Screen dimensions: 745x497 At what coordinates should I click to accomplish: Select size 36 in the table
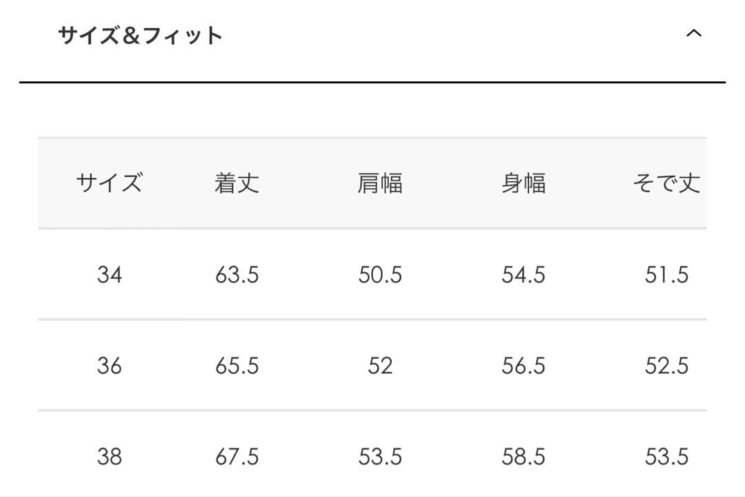click(110, 367)
